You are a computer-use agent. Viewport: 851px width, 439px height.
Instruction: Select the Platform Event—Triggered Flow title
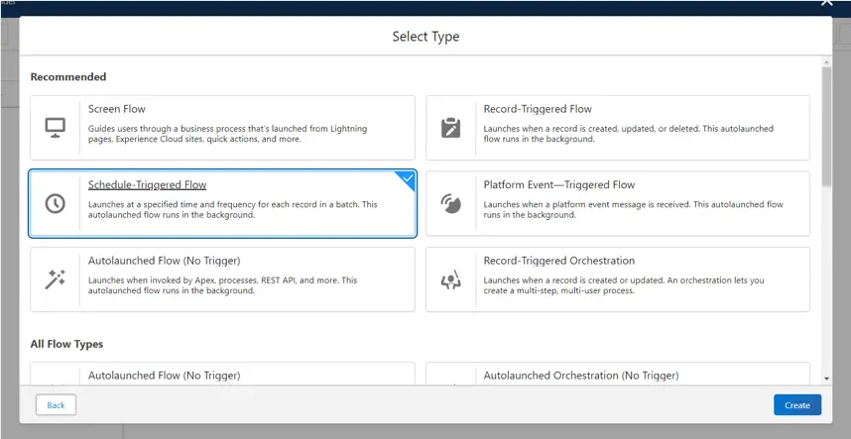[559, 184]
